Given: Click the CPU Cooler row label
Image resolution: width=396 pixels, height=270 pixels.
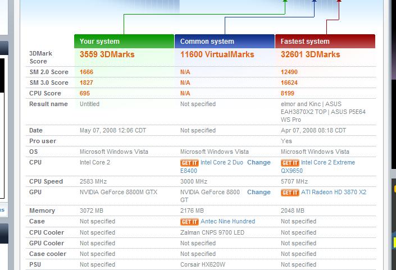Looking at the screenshot, I should (47, 232).
